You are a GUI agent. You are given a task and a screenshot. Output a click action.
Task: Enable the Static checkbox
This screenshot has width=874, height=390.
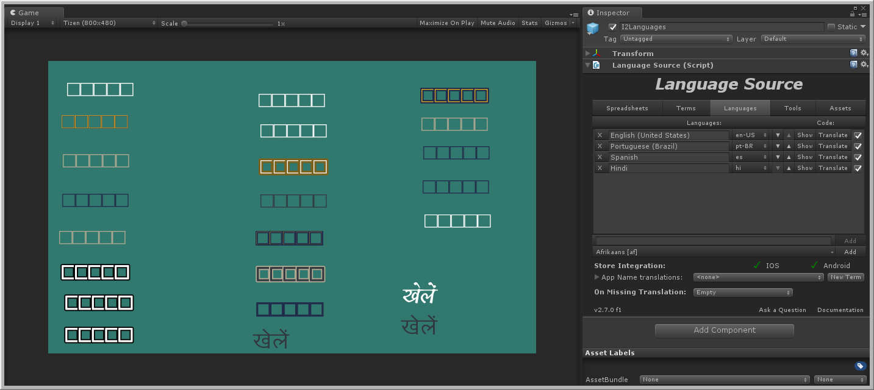coord(831,27)
